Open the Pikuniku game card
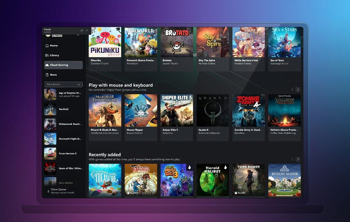This screenshot has width=350, height=222. [x=105, y=49]
